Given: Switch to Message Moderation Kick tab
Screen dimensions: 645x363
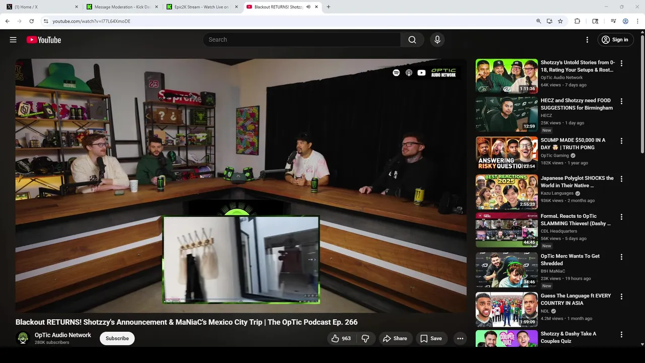Looking at the screenshot, I should point(122,7).
